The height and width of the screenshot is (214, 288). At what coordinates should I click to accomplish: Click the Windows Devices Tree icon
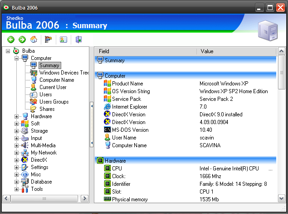(x=34, y=73)
